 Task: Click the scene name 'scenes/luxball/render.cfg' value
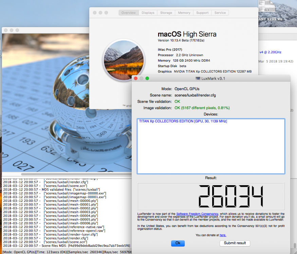pos(195,95)
